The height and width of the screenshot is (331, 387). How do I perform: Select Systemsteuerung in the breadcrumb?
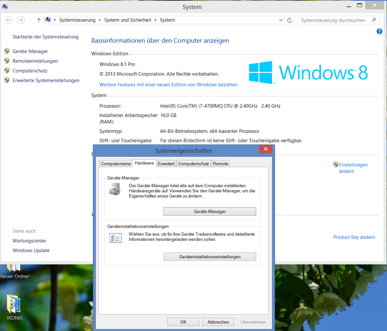[x=77, y=20]
